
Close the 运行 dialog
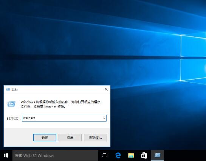pyautogui.click(x=106, y=89)
